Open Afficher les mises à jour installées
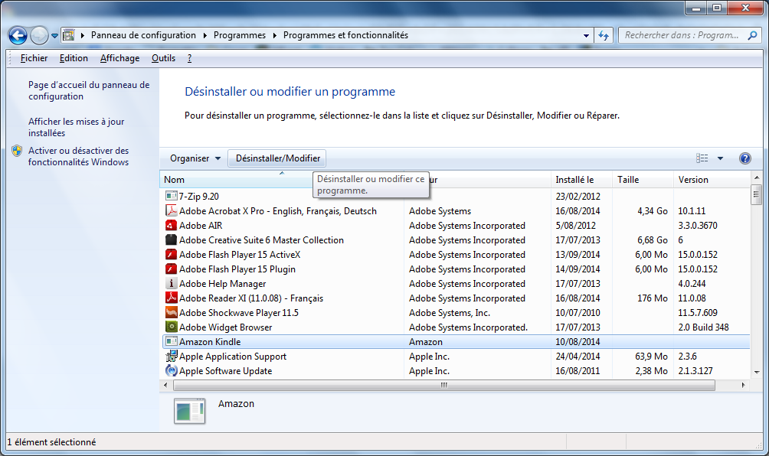Viewport: 769px width, 456px height. 76,127
